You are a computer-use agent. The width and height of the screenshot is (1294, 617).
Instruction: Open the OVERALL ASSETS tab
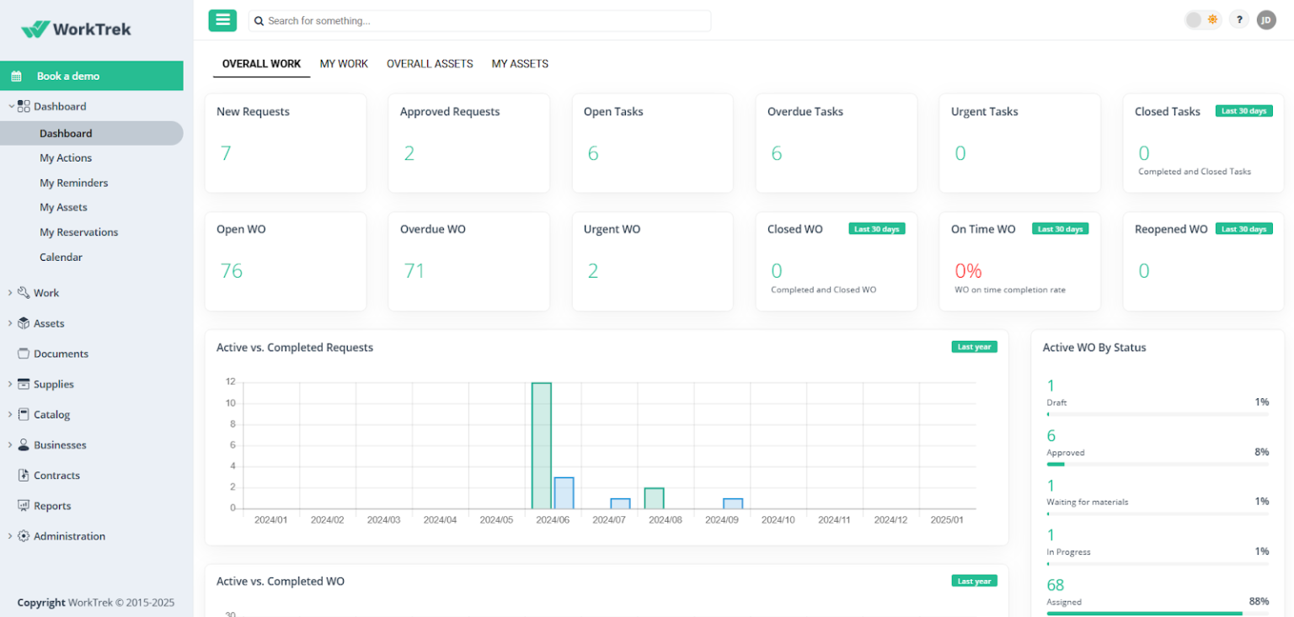pos(430,63)
